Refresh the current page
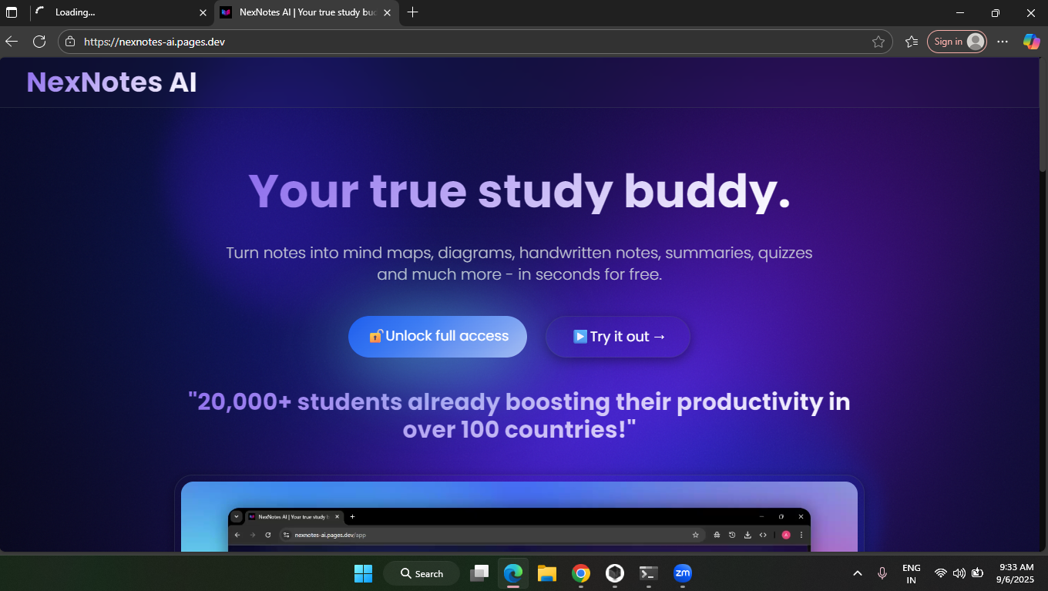The height and width of the screenshot is (591, 1048). click(39, 42)
